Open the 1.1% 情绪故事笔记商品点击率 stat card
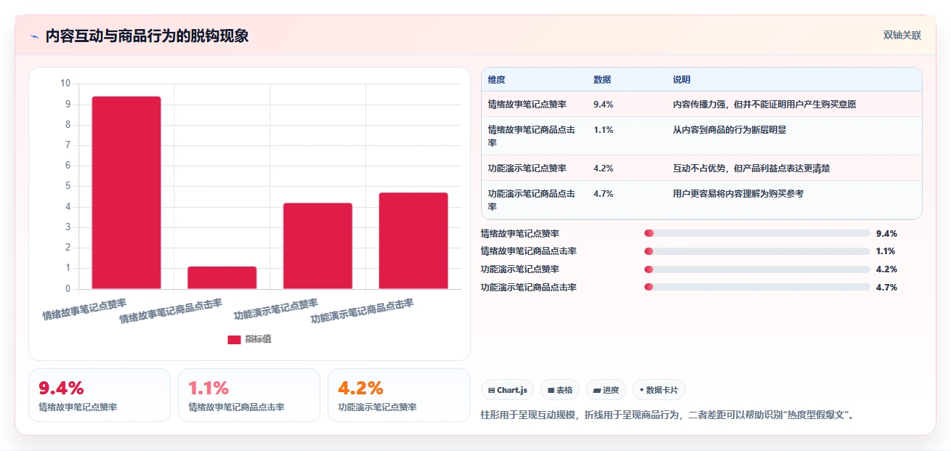The height and width of the screenshot is (451, 951). (x=249, y=395)
